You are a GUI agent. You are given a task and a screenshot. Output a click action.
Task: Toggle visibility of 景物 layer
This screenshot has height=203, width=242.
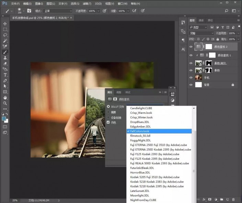(191, 70)
